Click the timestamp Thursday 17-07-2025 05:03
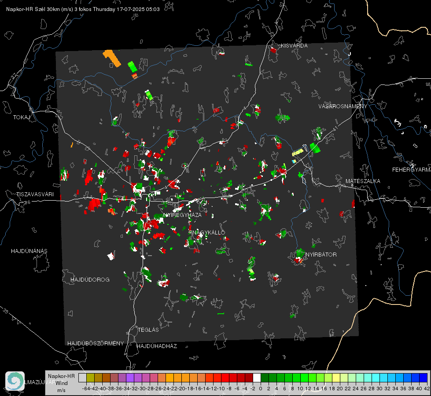 point(126,9)
